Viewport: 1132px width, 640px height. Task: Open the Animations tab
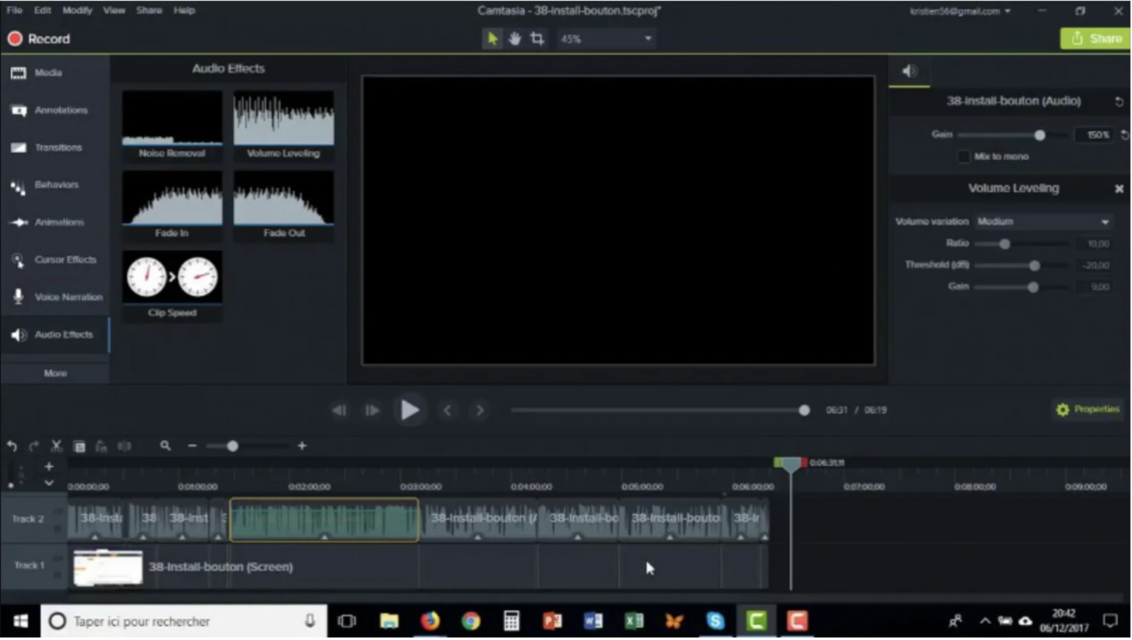pos(55,222)
